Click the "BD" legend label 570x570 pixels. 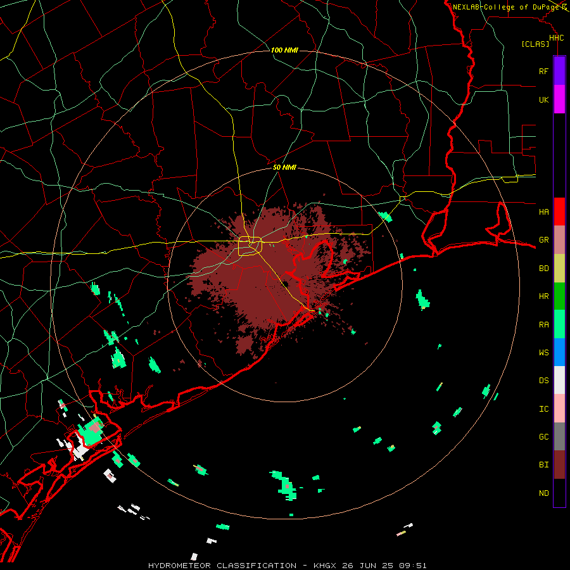[543, 269]
